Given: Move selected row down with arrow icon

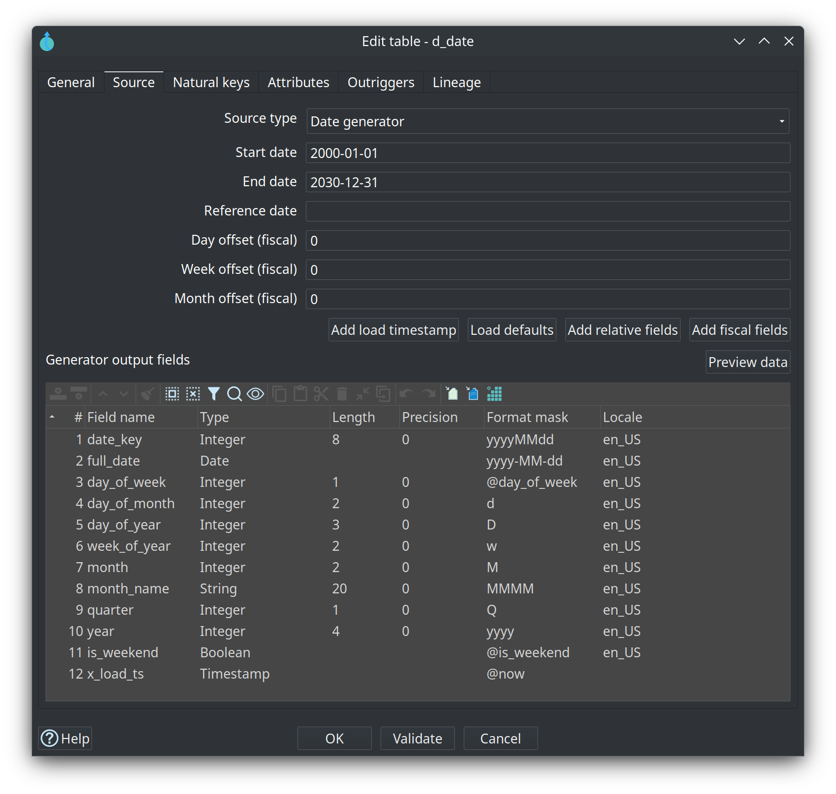Looking at the screenshot, I should tap(124, 394).
